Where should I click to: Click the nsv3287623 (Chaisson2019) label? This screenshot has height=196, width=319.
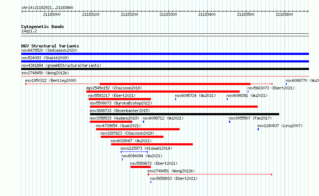(127, 133)
